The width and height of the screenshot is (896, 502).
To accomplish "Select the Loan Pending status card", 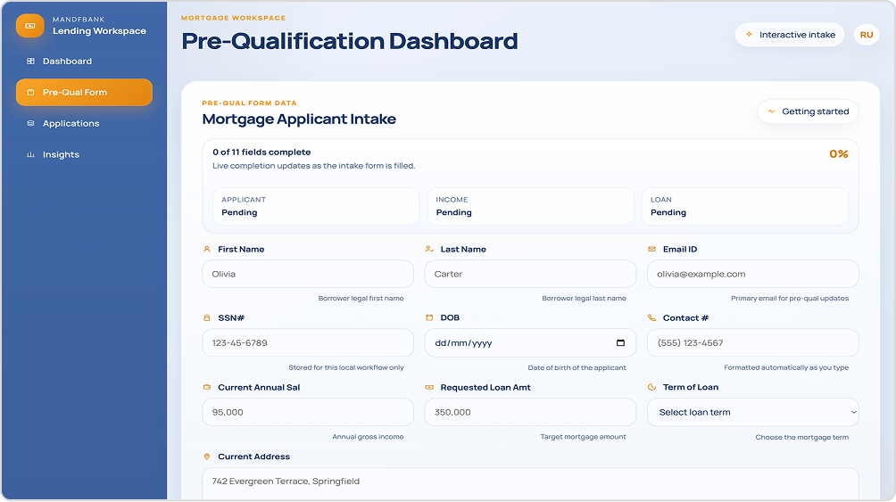I will click(x=745, y=206).
